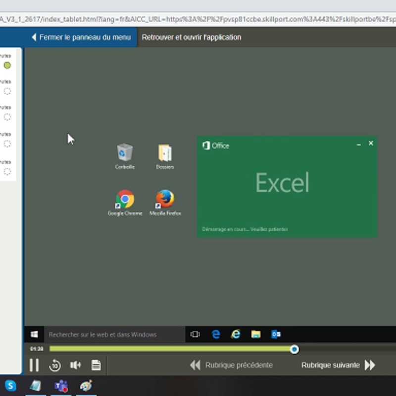Pause the video with the pause button
The image size is (396, 396).
pos(34,365)
